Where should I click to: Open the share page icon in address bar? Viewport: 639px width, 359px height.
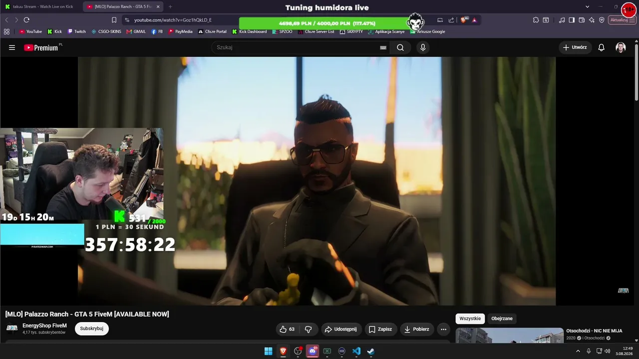451,20
